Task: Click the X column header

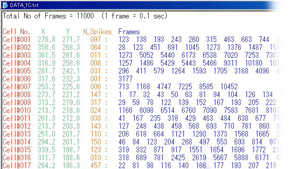Action: tap(43, 32)
